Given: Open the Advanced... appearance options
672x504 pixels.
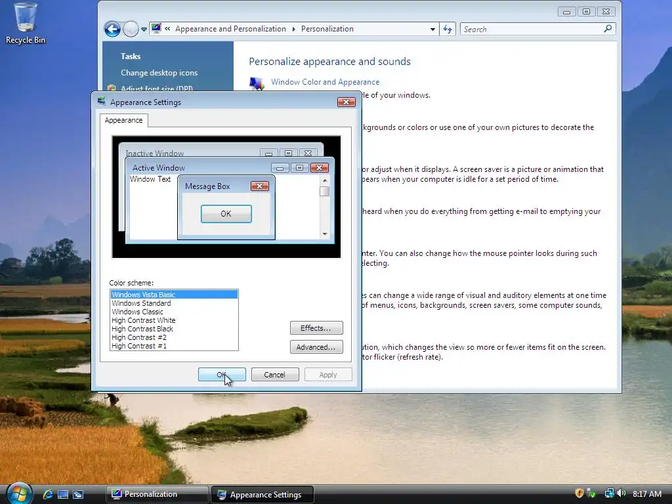Looking at the screenshot, I should tap(316, 346).
